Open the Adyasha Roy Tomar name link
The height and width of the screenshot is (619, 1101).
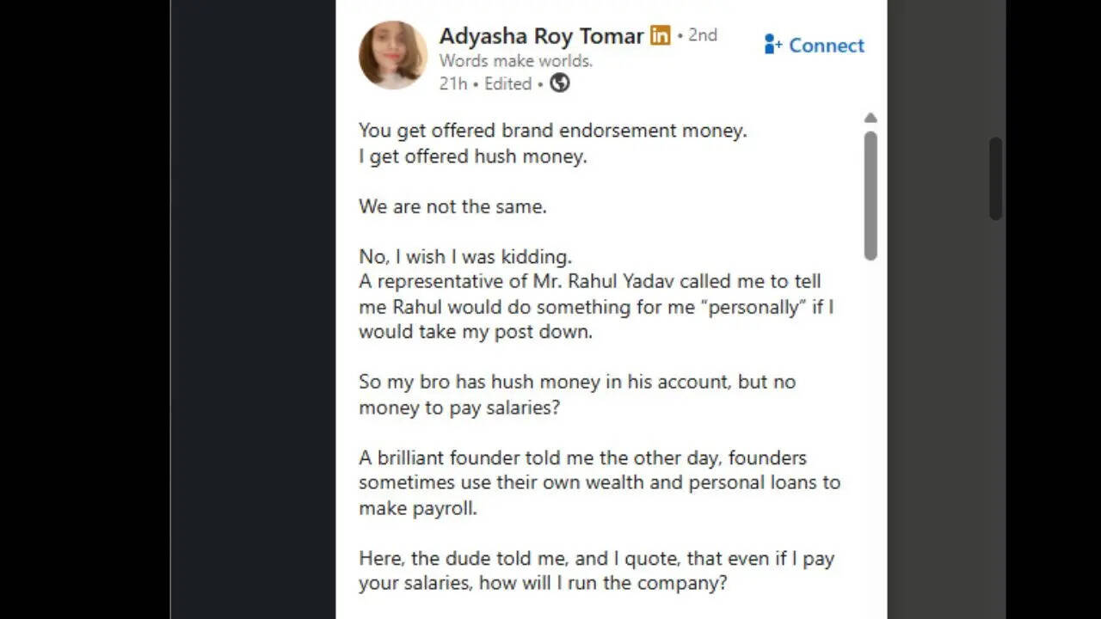point(541,36)
